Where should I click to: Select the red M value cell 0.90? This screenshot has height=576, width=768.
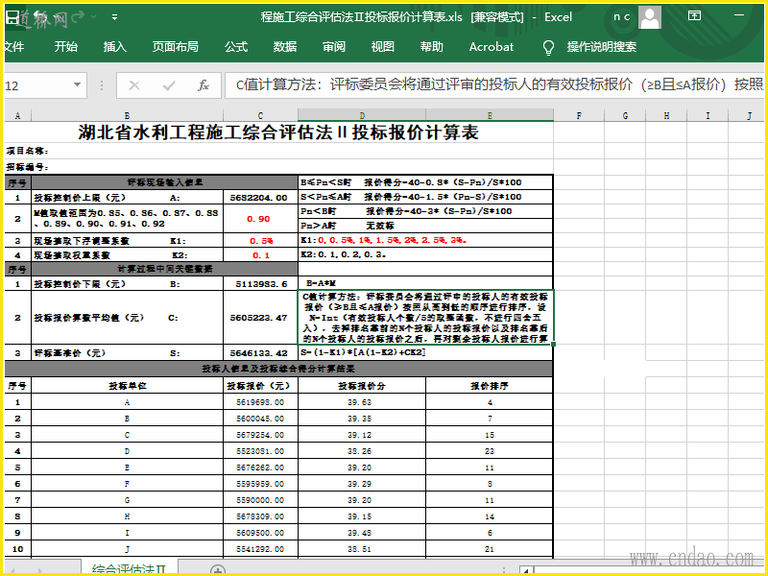(260, 219)
